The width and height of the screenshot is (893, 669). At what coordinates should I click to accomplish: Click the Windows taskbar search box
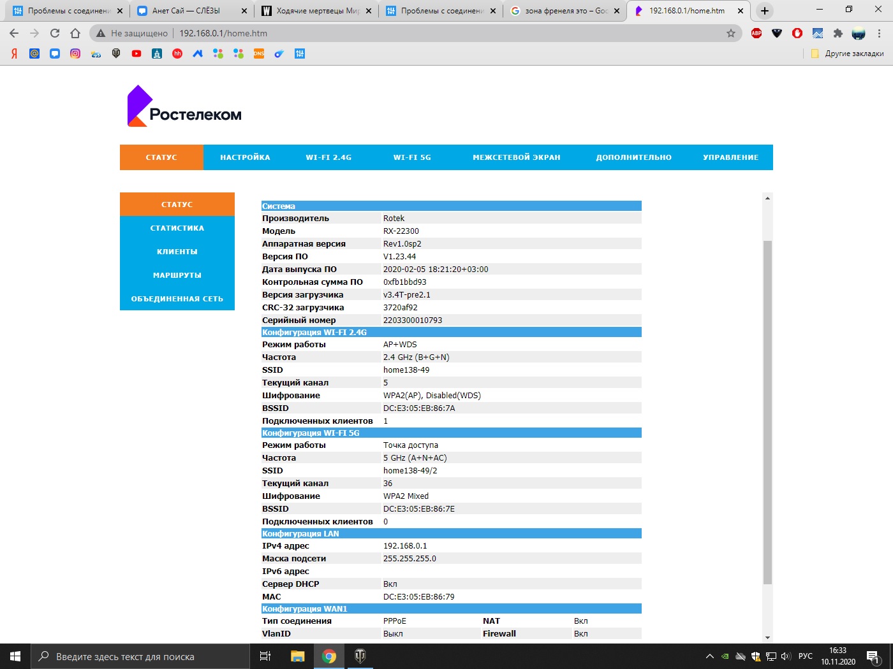(x=140, y=656)
